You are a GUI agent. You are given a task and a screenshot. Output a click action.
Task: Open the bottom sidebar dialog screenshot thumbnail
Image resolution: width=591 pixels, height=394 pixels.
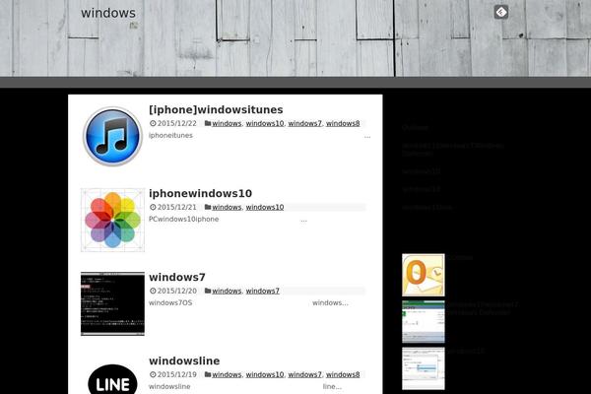424,368
